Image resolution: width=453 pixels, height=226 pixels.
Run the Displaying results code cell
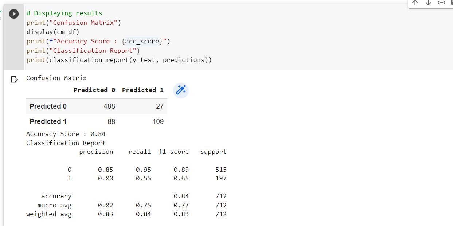coord(14,14)
